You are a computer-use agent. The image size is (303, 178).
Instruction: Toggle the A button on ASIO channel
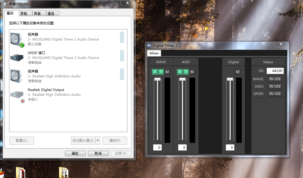(x=180, y=72)
